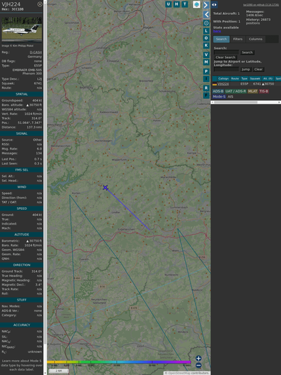This screenshot has width=281, height=375.
Task: Open the D-CASH registration link
Action: 36,52
